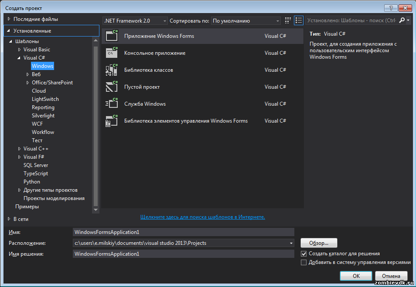Image resolution: width=416 pixels, height=287 pixels.
Task: Click the template search input field
Action: (351, 20)
